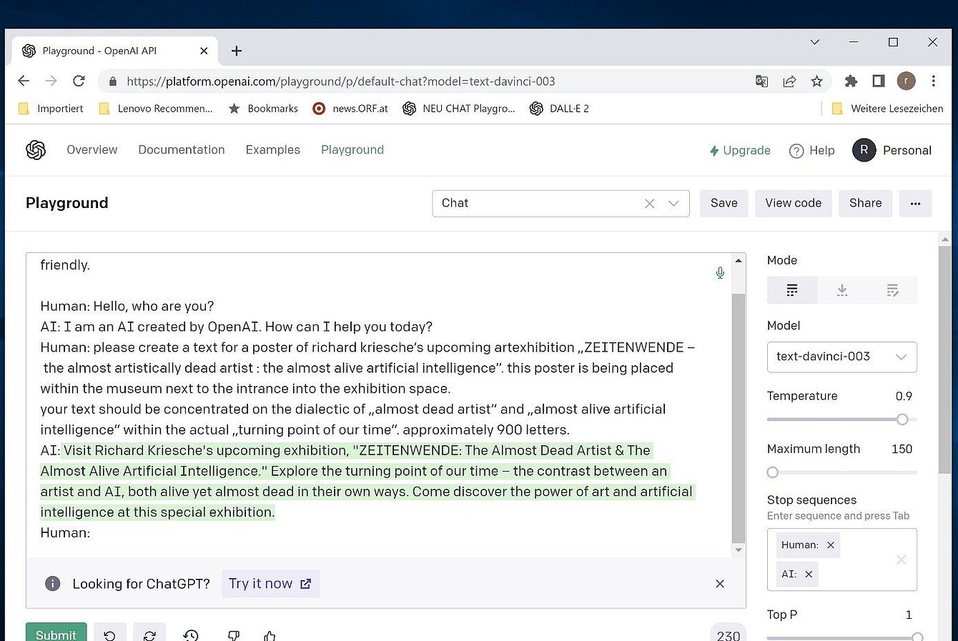
Task: Expand the Chrome tab search chevron
Action: pyautogui.click(x=814, y=42)
